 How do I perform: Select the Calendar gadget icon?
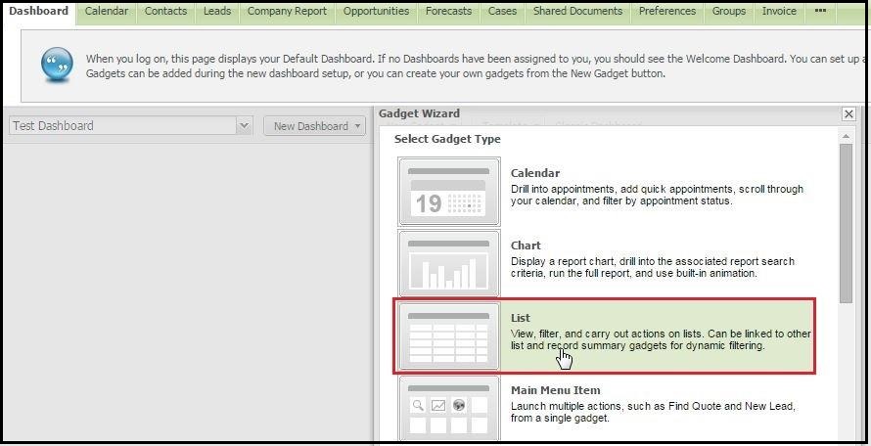pyautogui.click(x=449, y=192)
